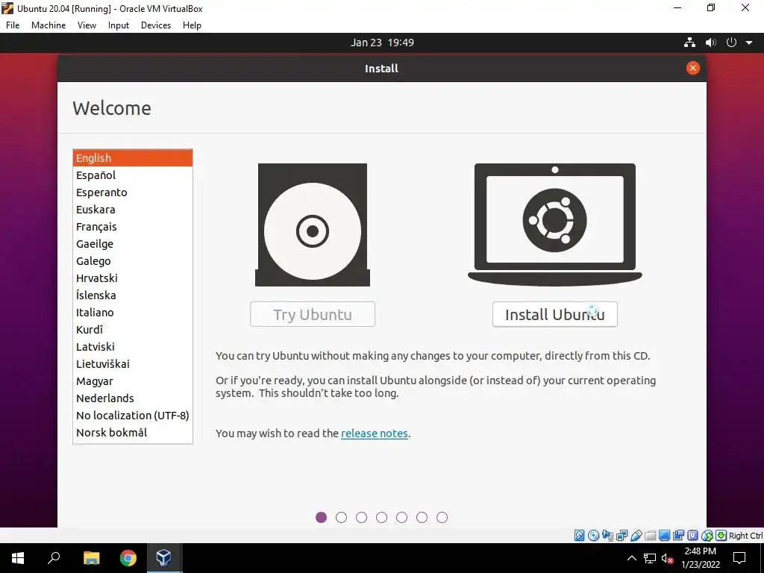Click Ubuntu top bar power icon
Screen dimensions: 764x573
731,43
